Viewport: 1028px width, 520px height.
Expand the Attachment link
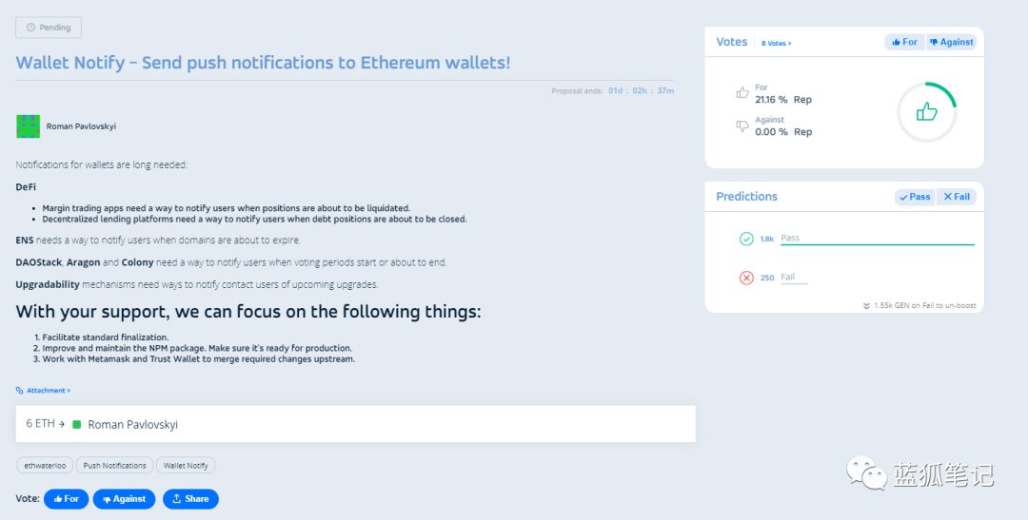(x=48, y=391)
